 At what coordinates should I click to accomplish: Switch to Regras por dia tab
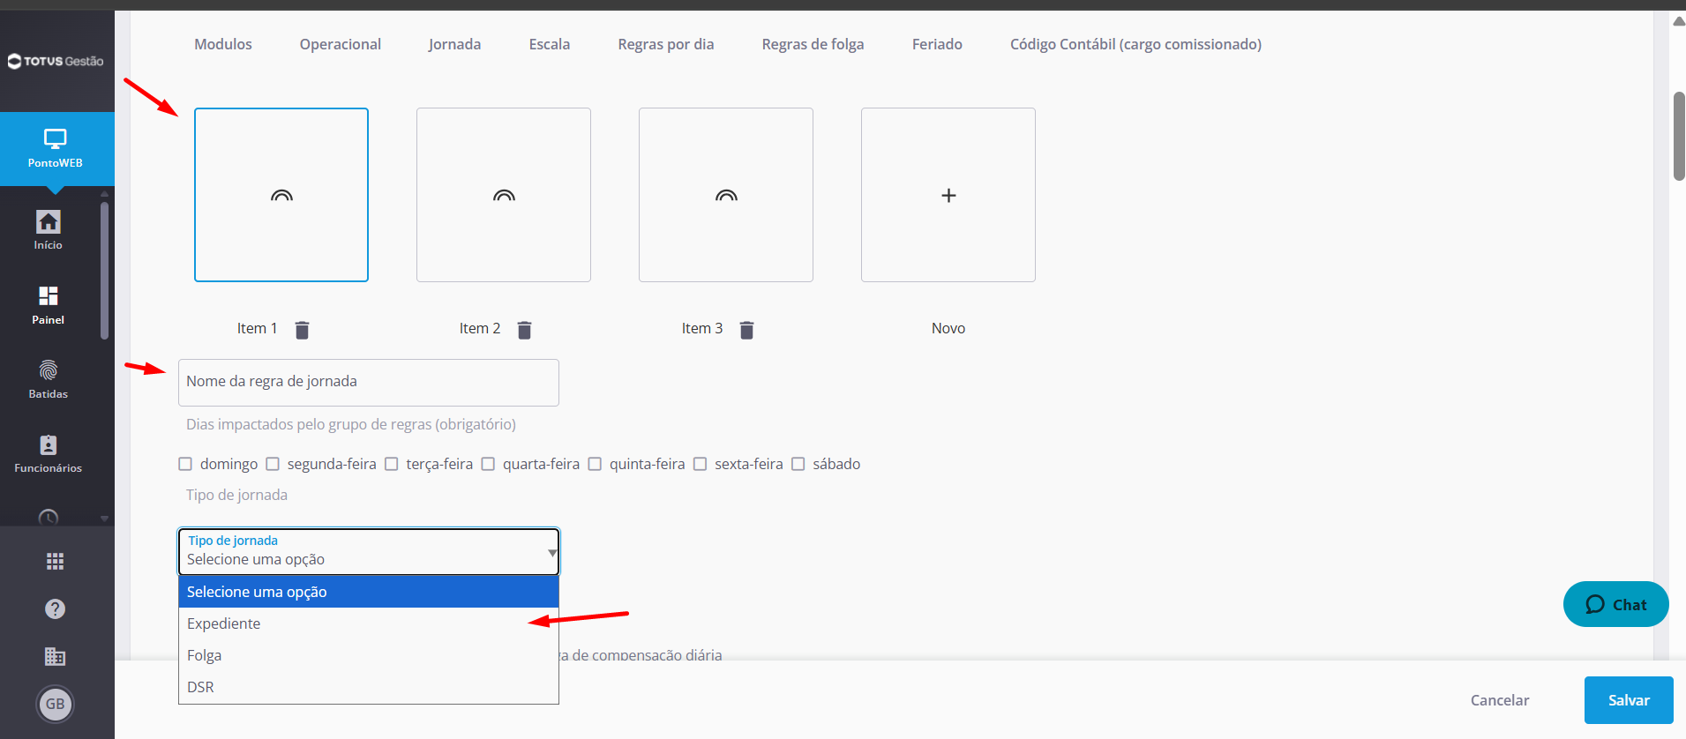(666, 44)
